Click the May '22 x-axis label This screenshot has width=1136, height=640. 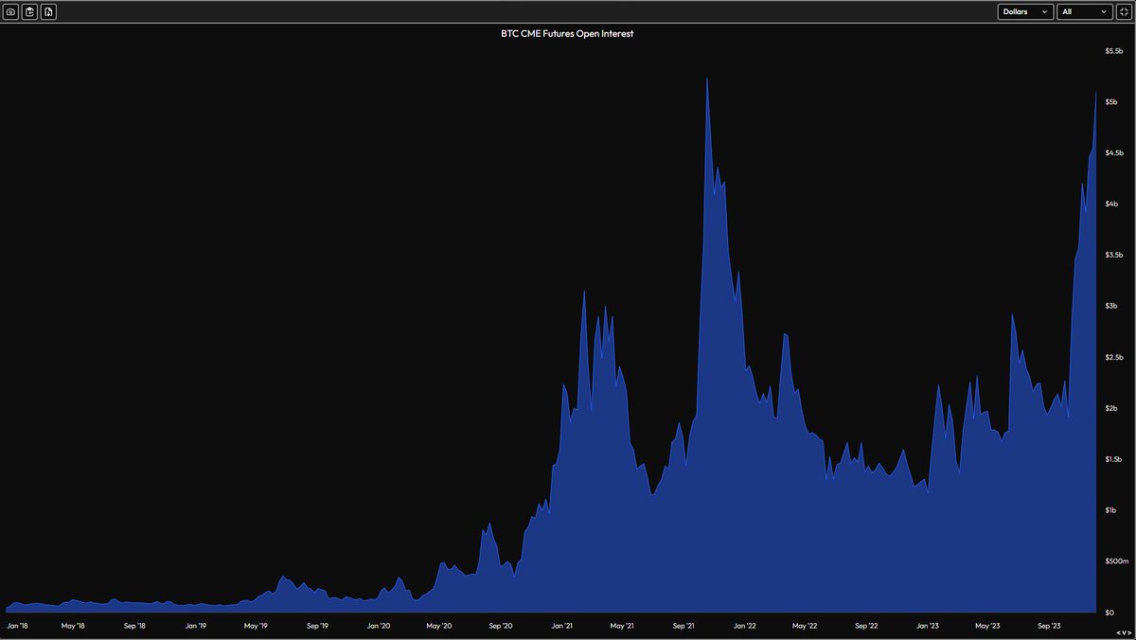805,626
